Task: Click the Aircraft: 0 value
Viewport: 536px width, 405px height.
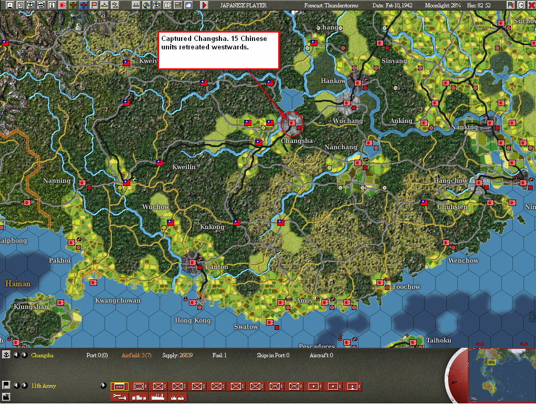Action: coord(321,356)
